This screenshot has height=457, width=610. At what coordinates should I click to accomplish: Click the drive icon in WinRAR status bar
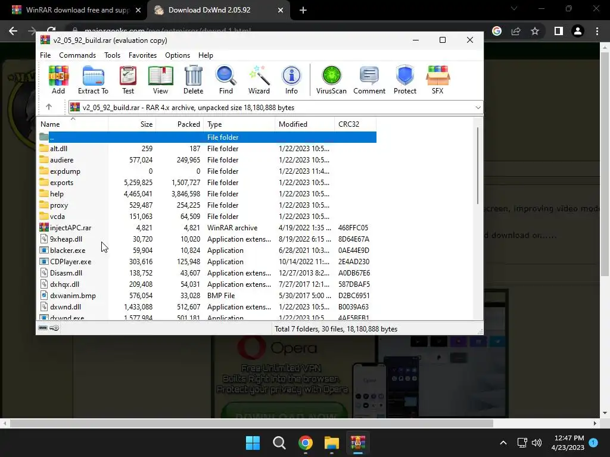pos(43,328)
